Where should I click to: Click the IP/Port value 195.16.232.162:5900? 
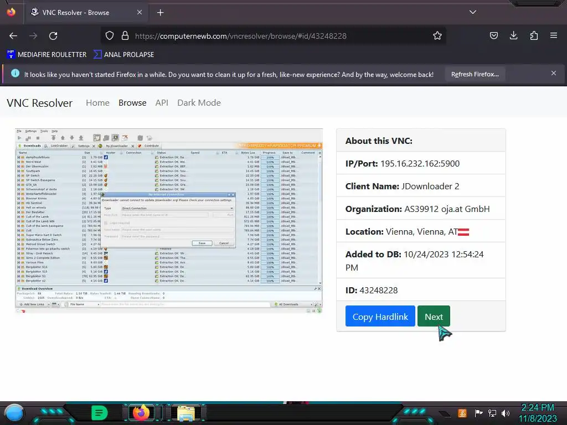click(420, 164)
